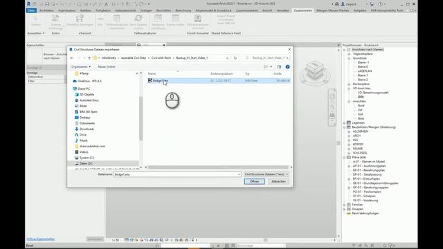
Task: Select the System (C:) drive
Action: (84, 158)
